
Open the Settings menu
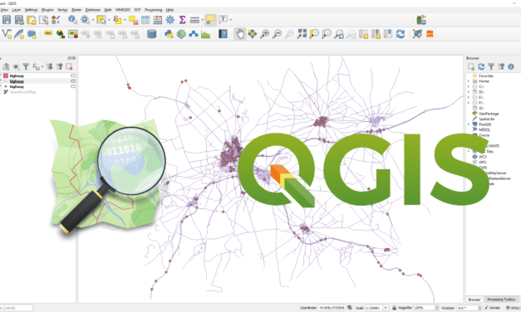coord(31,10)
